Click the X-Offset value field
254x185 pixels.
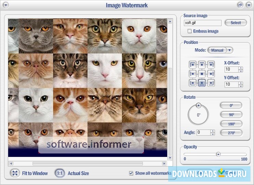[x=232, y=70]
